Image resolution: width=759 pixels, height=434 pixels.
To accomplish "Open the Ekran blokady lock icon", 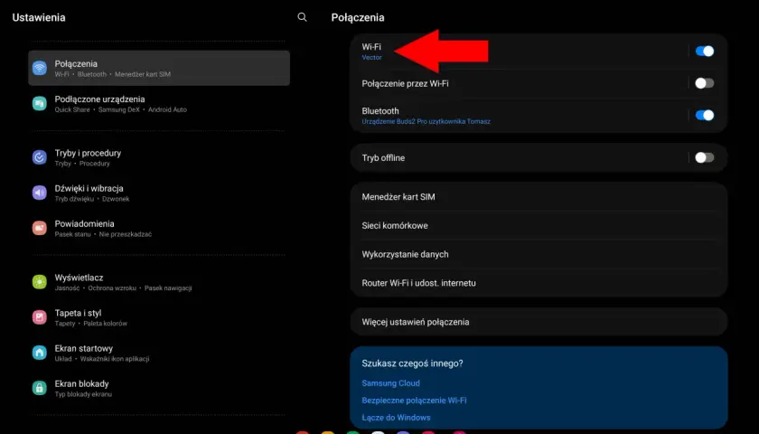I will coord(40,388).
